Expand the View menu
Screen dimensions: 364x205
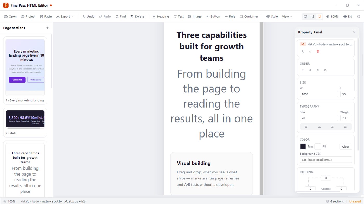(287, 16)
